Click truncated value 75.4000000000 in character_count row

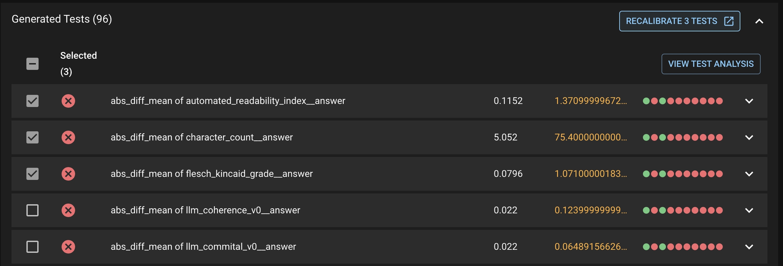591,137
